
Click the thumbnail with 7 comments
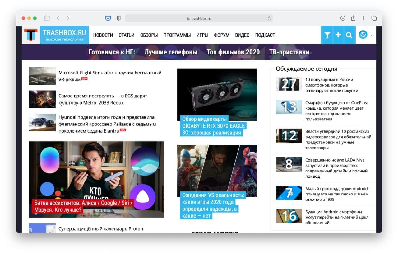click(289, 193)
